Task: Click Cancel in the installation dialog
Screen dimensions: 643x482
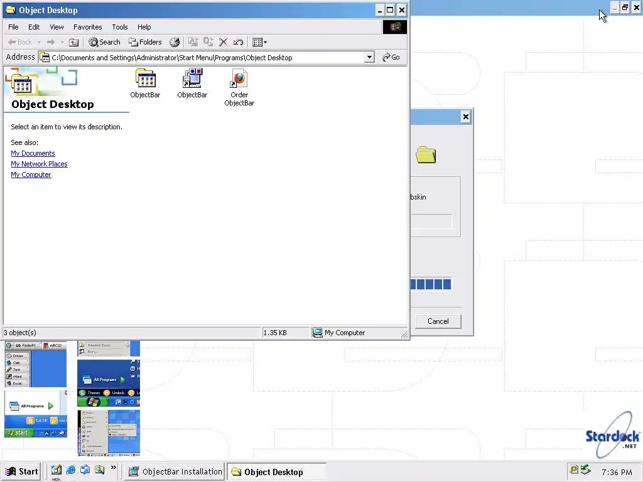Action: 438,321
